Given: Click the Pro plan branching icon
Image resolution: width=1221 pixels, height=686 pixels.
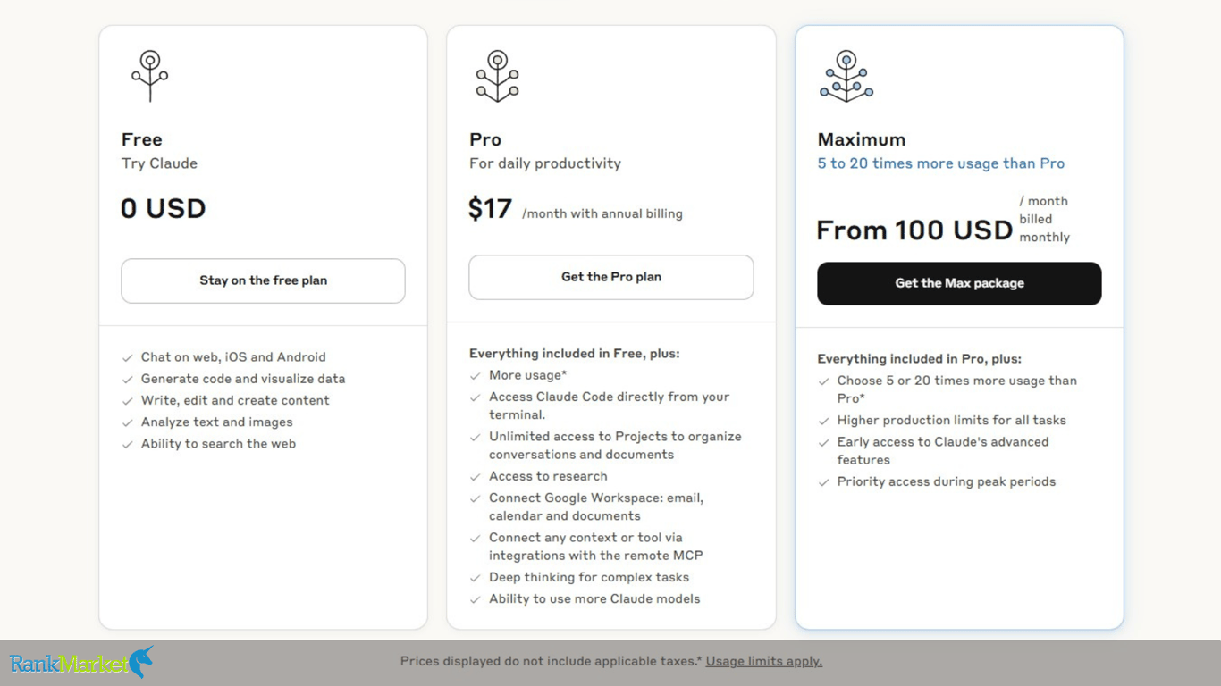Looking at the screenshot, I should click(498, 76).
